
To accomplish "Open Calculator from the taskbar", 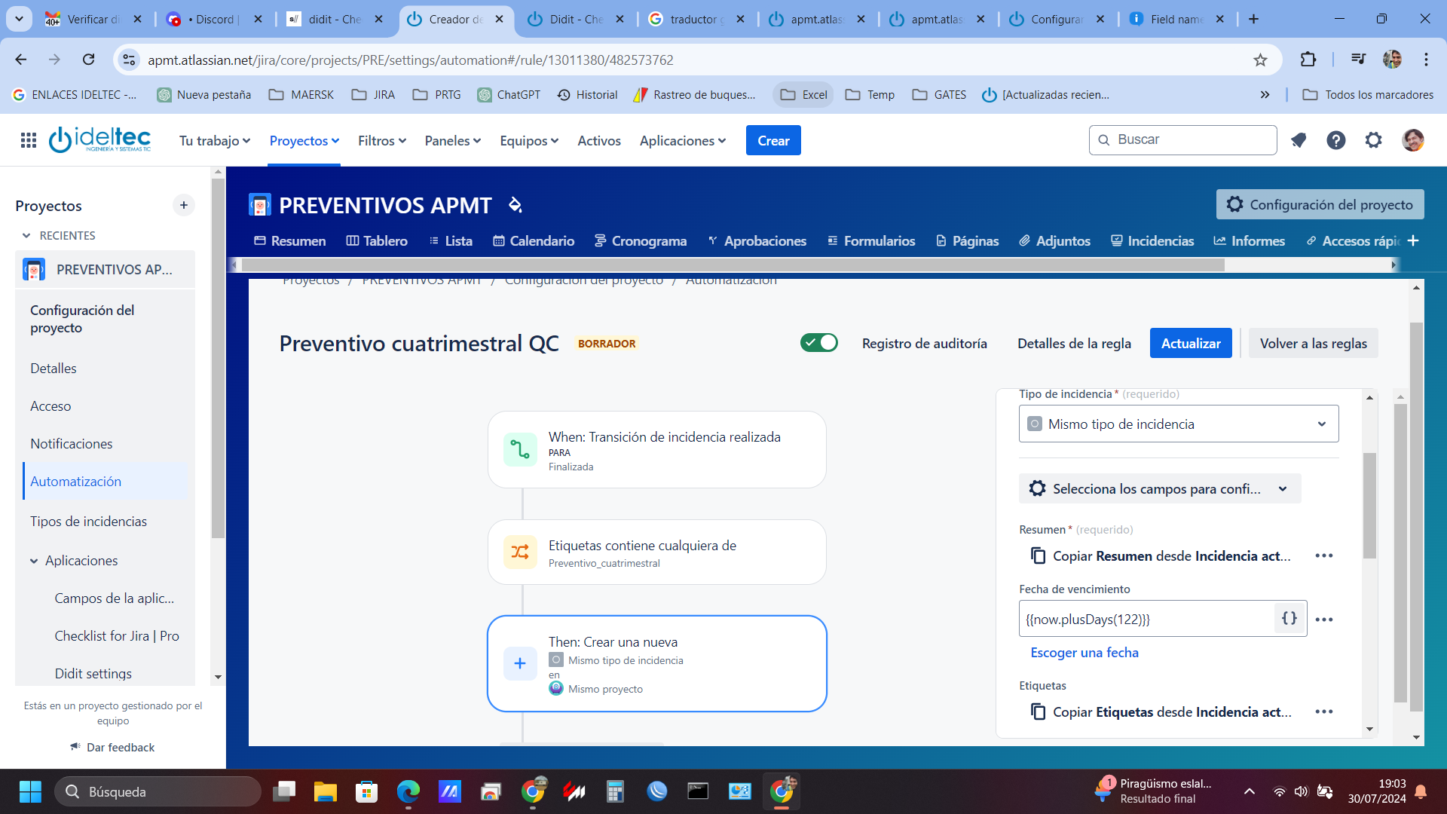I will point(616,791).
